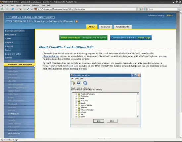Click the Reload page icon in Firefox toolbar
The height and width of the screenshot is (142, 182).
point(13,9)
